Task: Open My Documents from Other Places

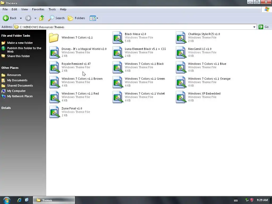Action: tap(17, 80)
